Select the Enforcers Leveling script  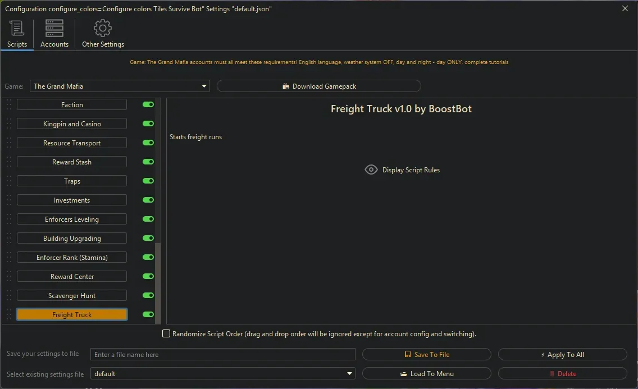point(72,219)
